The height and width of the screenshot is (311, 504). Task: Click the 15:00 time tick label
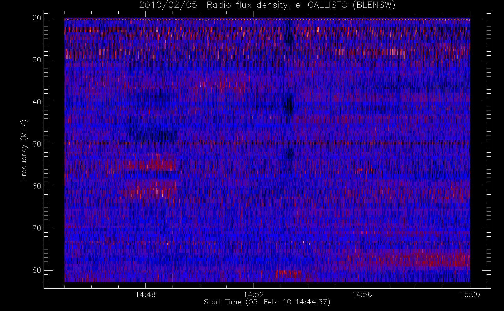470,295
